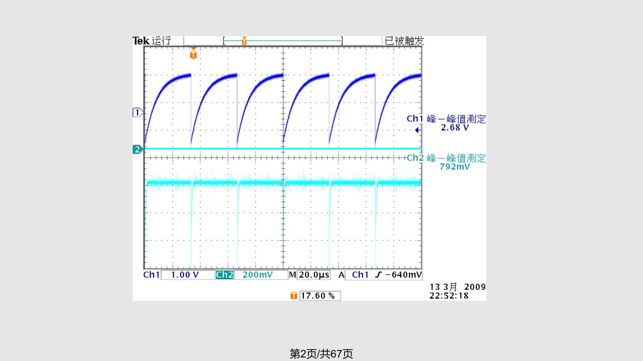Click the time 22:52:18
This screenshot has height=361, width=643.
(449, 296)
